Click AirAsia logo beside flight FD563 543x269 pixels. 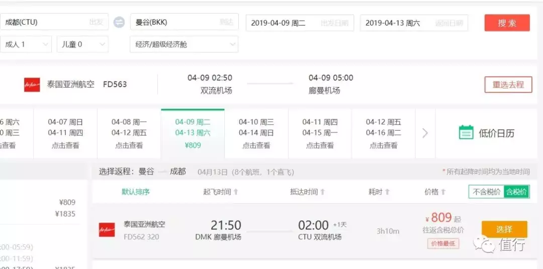tap(32, 84)
